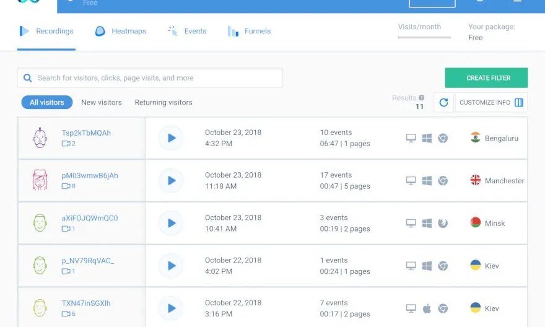The height and width of the screenshot is (327, 545).
Task: Click the Chrome icon in Bengaluru row
Action: coord(443,138)
